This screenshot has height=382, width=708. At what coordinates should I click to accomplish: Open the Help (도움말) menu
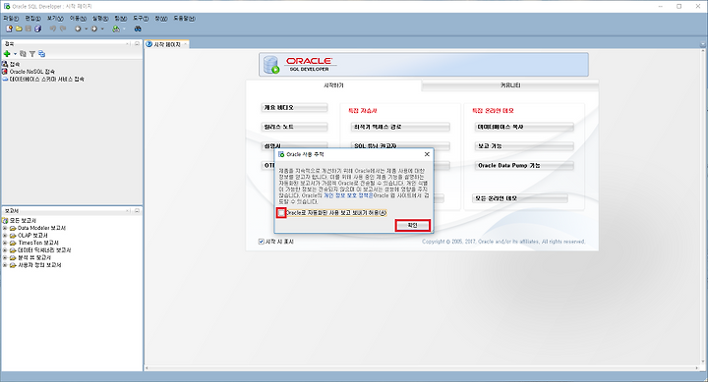point(184,19)
